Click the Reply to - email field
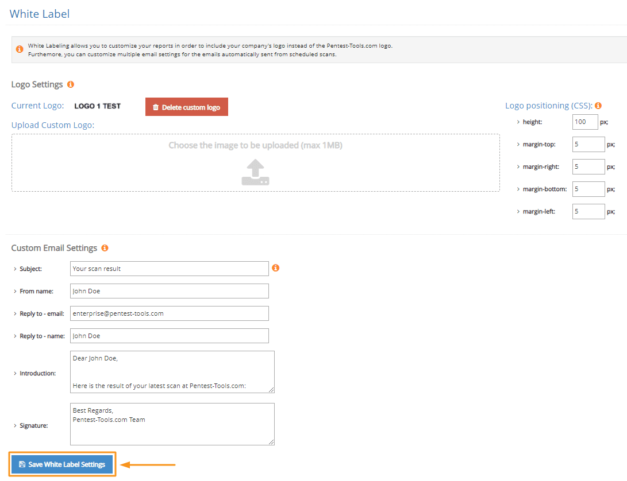Viewport: 627px width, 481px height. [169, 313]
